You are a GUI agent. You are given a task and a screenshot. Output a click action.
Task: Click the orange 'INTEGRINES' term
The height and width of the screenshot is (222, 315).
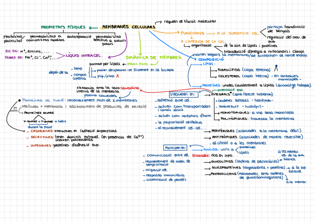click(41, 146)
